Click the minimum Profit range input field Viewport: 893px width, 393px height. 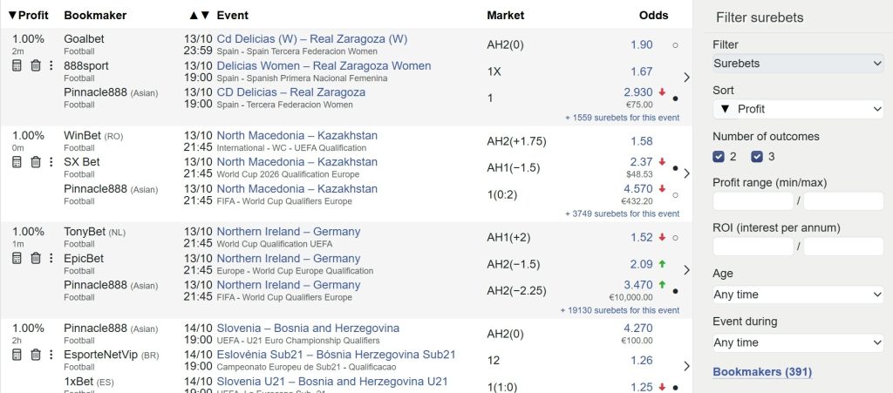[x=753, y=201]
